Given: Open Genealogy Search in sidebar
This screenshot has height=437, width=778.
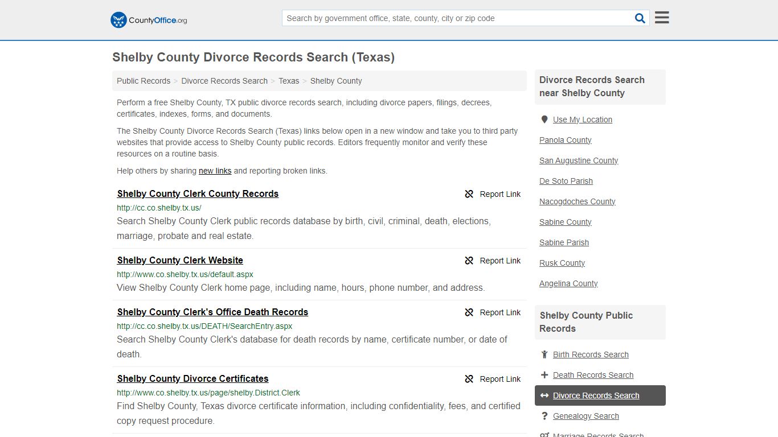Looking at the screenshot, I should point(586,416).
